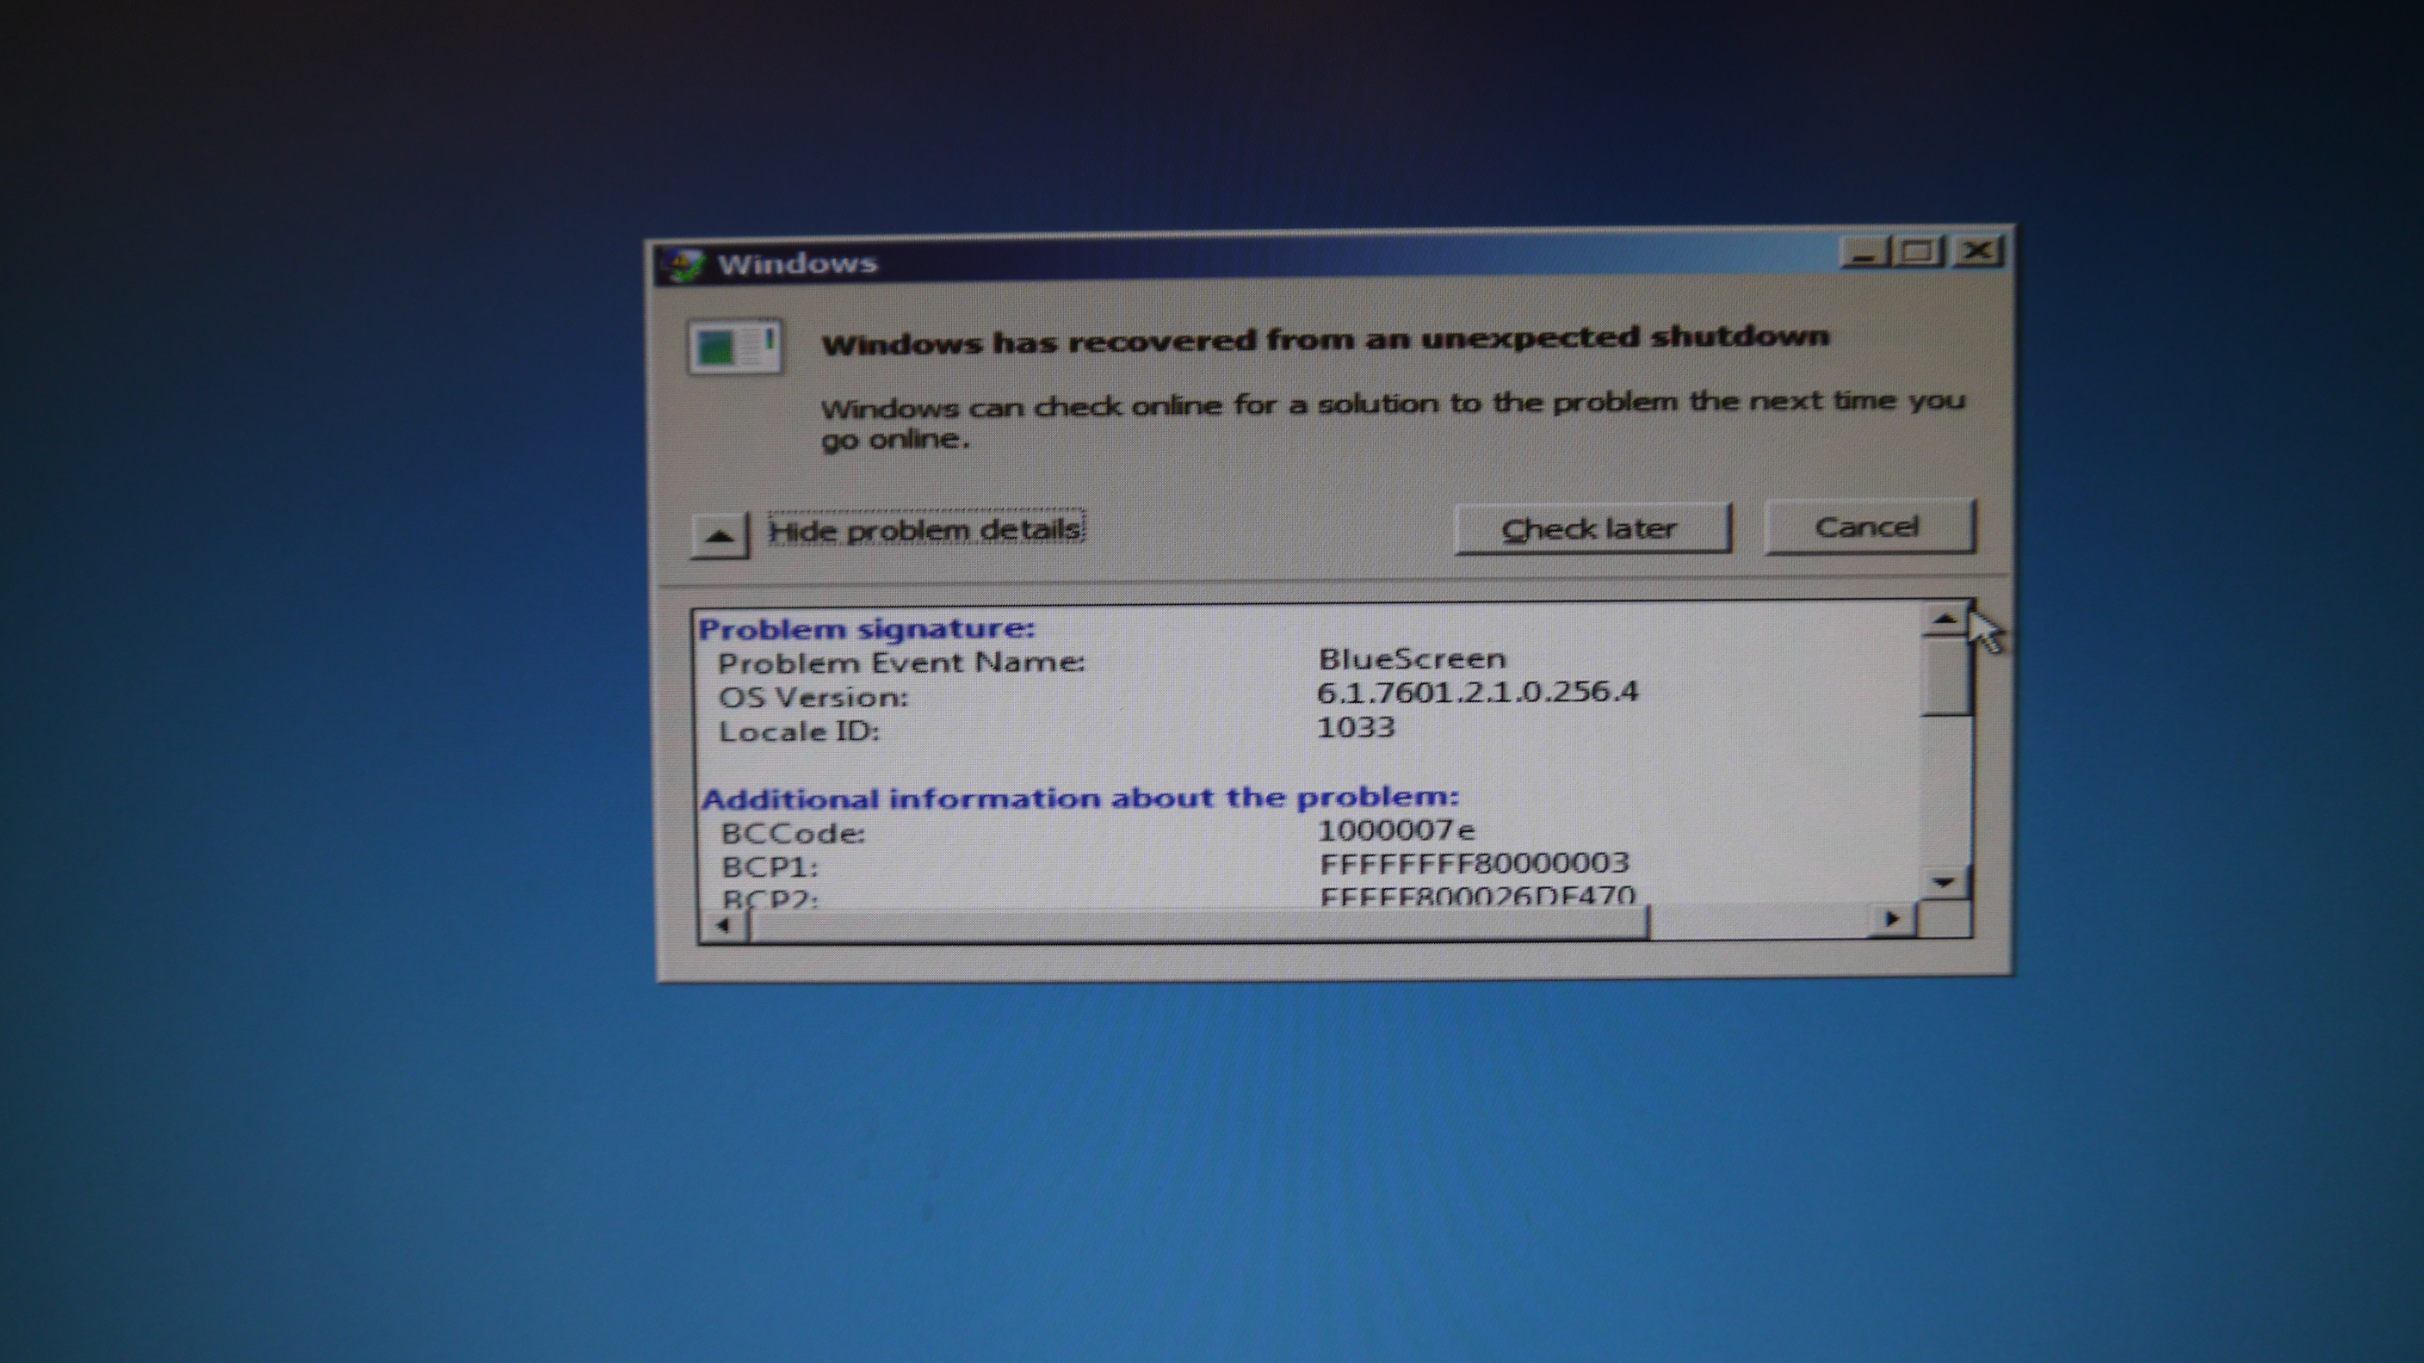
Task: Click the check online solution message
Action: 1394,420
